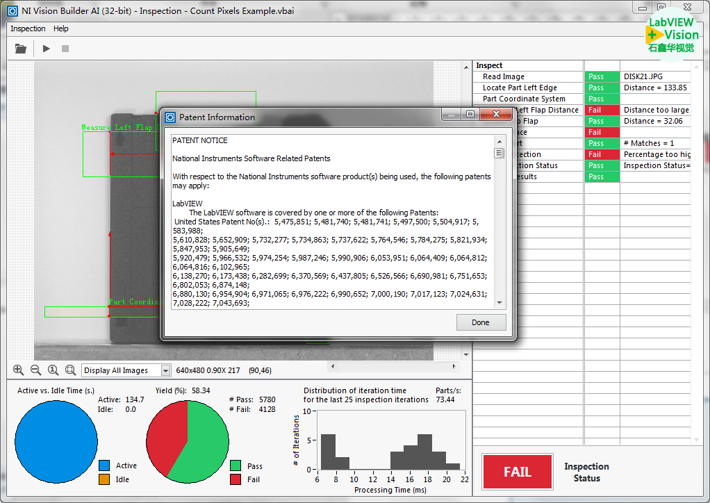Reset image zoom to 1:1

53,370
